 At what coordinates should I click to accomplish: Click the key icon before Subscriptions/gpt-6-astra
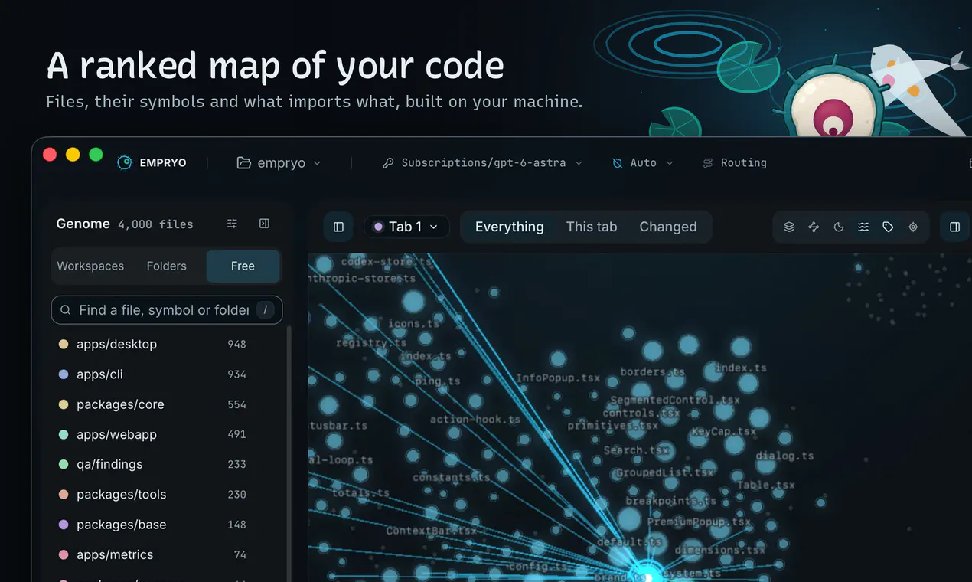tap(388, 163)
